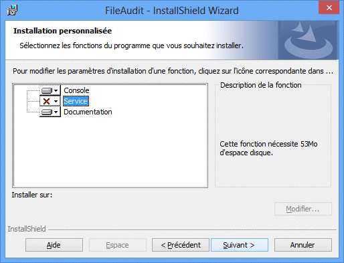Viewport: 344px width, 263px height.
Task: Go back with the Précédent button
Action: tap(181, 245)
